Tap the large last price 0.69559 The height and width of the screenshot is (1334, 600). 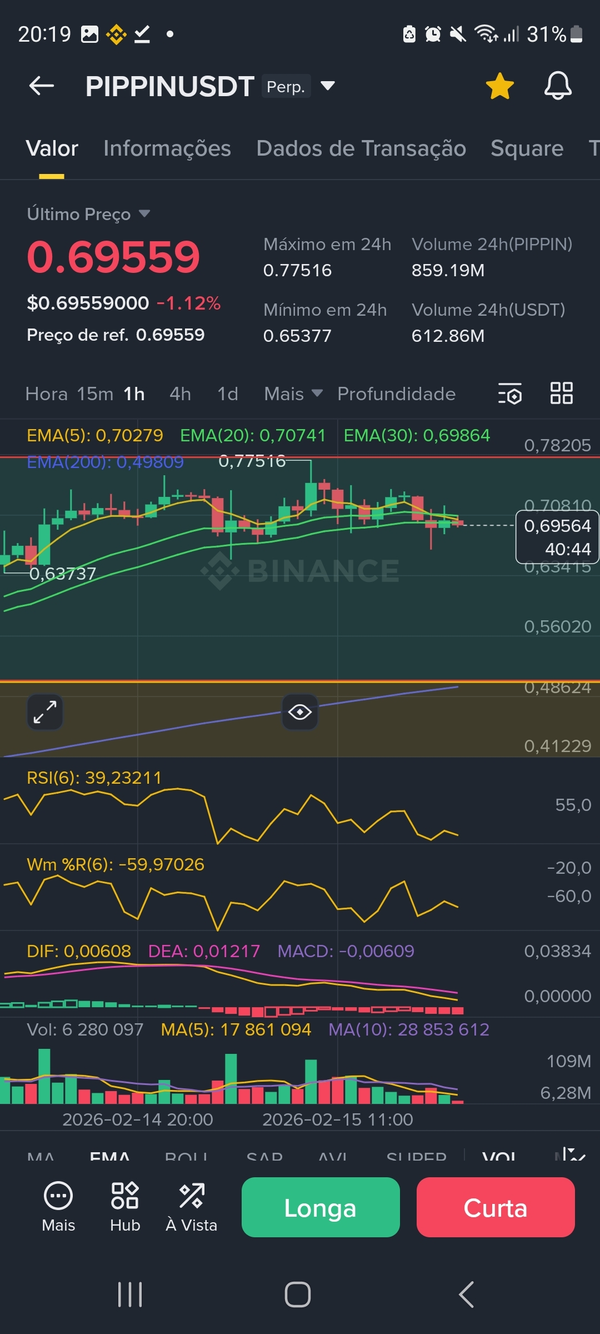[113, 257]
